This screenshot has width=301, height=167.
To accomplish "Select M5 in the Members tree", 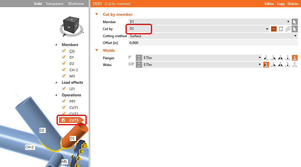I will click(72, 76).
